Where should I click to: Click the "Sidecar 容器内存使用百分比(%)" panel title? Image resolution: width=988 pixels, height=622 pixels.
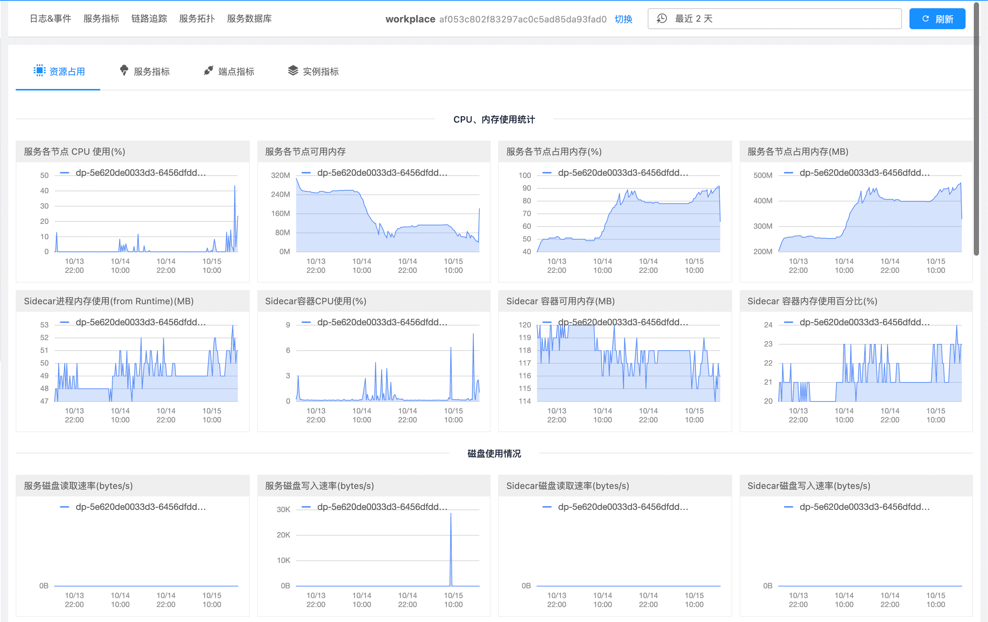click(x=812, y=301)
